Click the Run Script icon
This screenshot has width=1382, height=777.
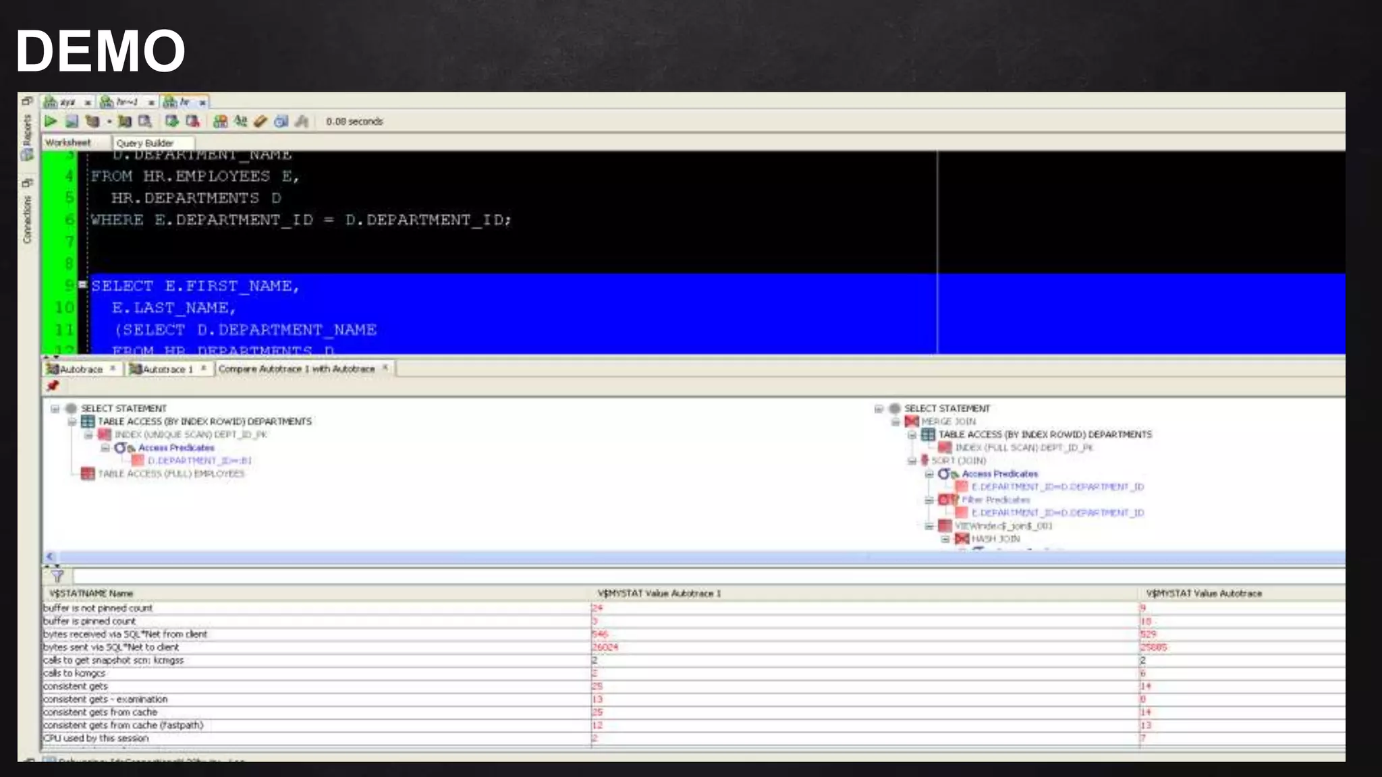pos(72,121)
